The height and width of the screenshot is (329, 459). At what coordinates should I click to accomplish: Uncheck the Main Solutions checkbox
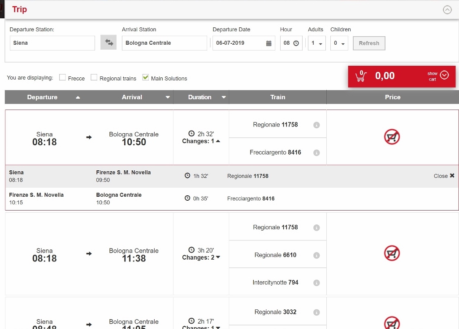click(x=145, y=77)
